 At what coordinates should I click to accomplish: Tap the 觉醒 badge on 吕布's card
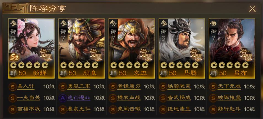(x=246, y=54)
